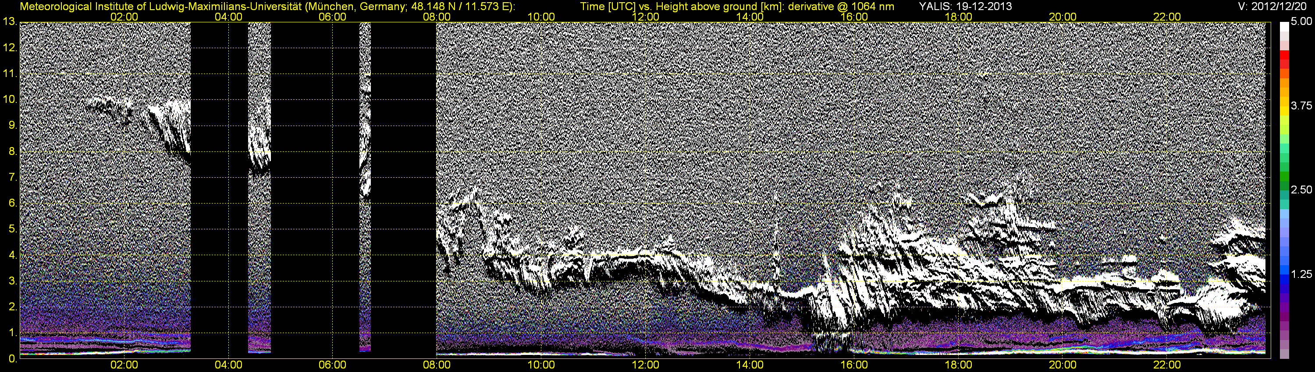
Task: Click the height axis label 4
Action: pos(12,255)
